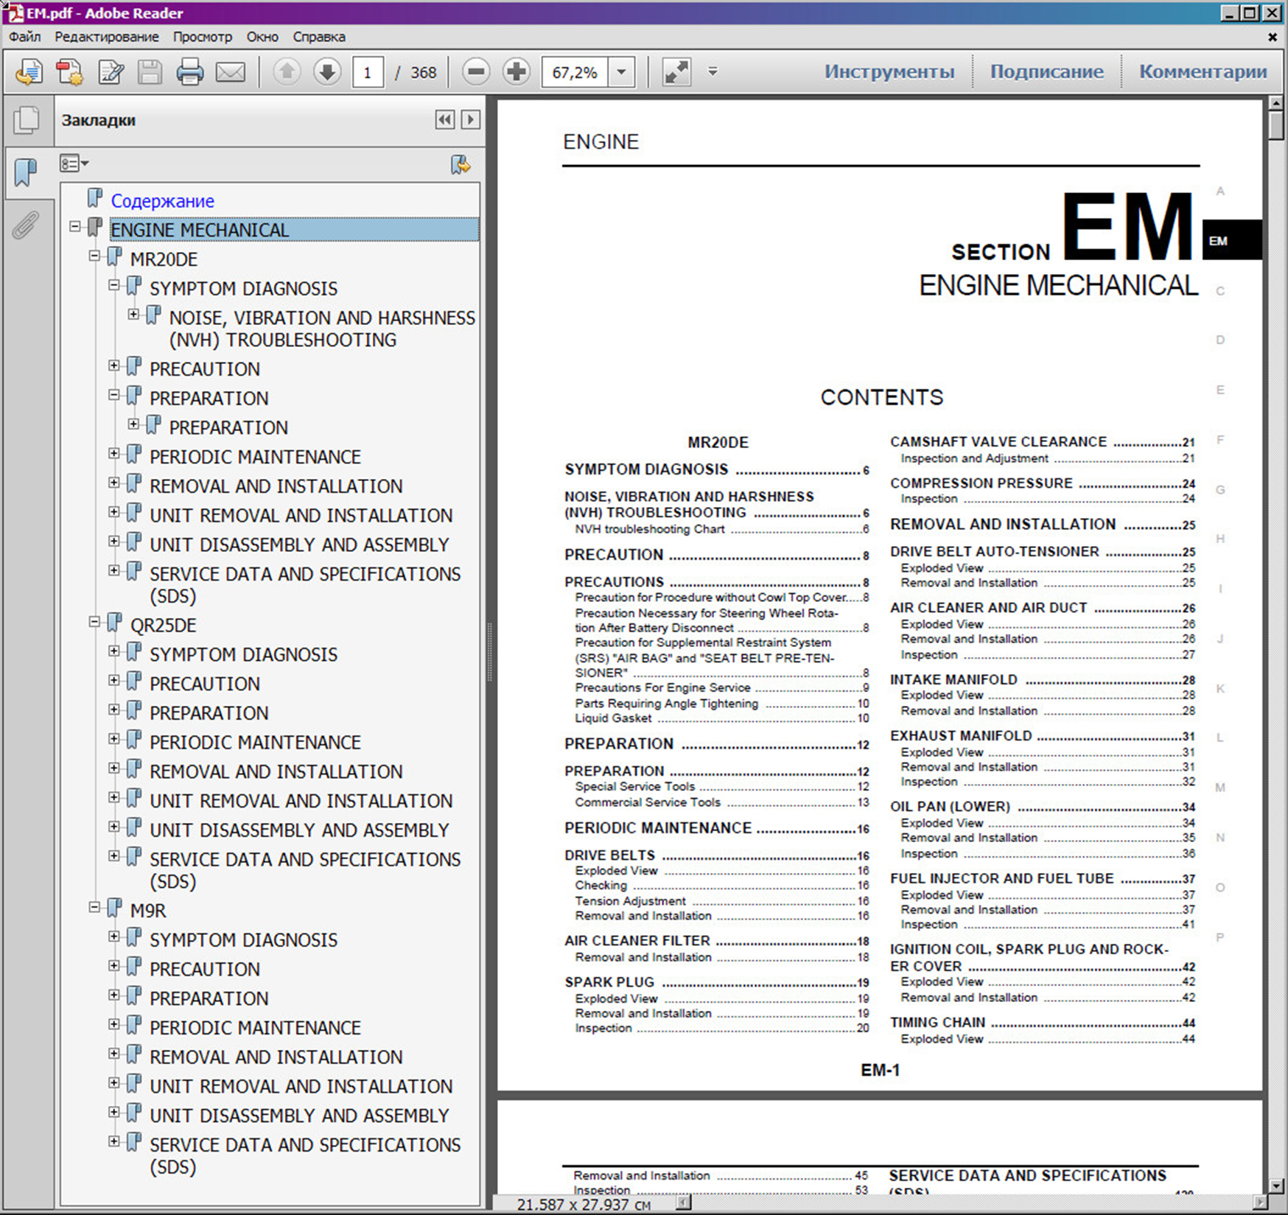Open the Attachments paperclip panel
Image resolution: width=1288 pixels, height=1215 pixels.
26,225
